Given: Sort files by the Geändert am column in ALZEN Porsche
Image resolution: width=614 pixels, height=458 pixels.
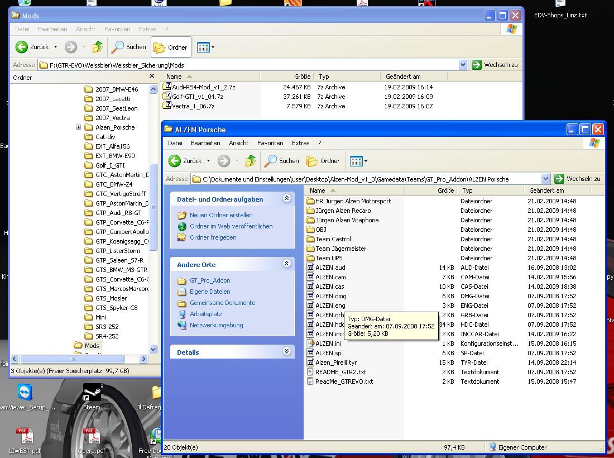Looking at the screenshot, I should point(546,190).
